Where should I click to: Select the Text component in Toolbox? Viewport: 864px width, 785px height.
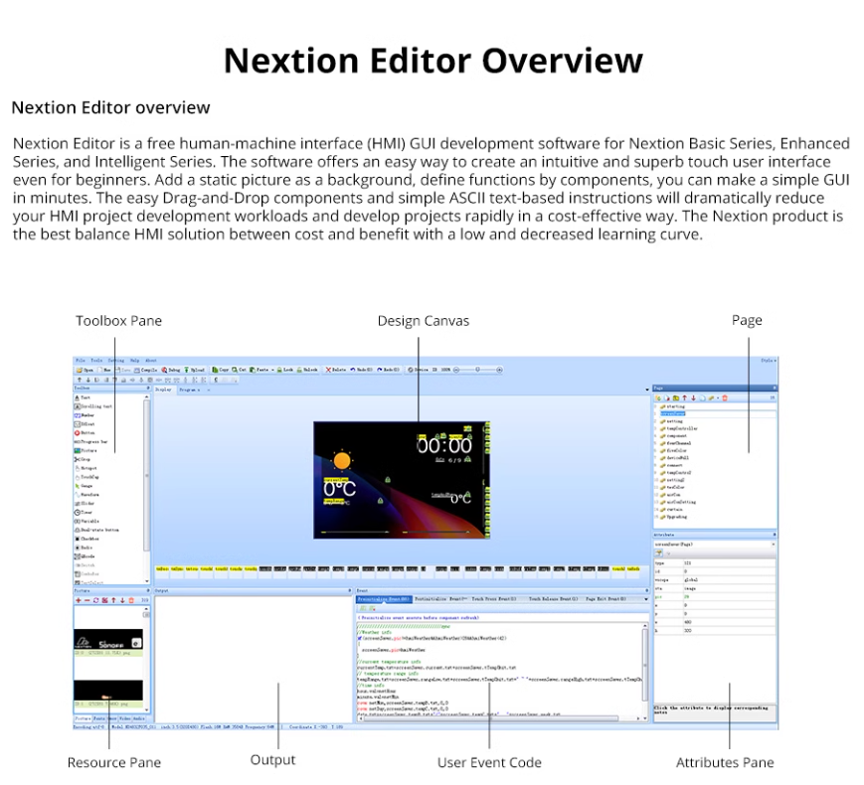[83, 397]
